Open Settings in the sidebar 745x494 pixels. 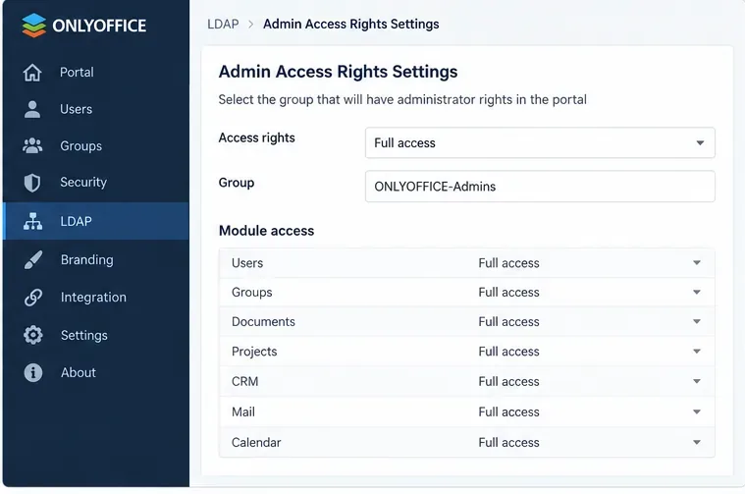pos(96,335)
